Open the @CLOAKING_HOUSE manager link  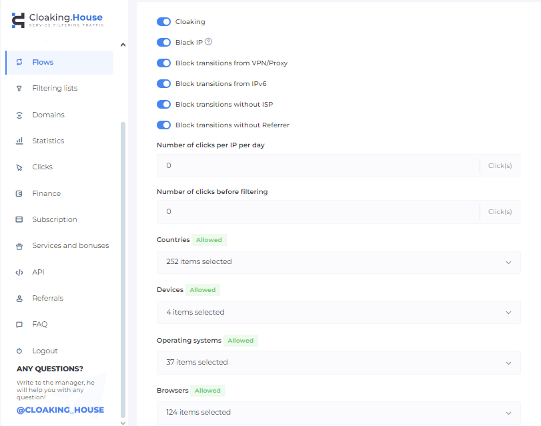pyautogui.click(x=60, y=410)
